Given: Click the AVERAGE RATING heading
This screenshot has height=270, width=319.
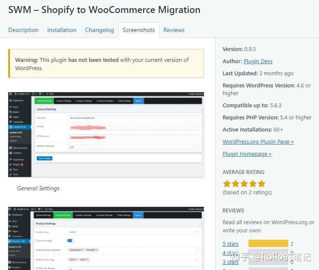Looking at the screenshot, I should point(243,172).
